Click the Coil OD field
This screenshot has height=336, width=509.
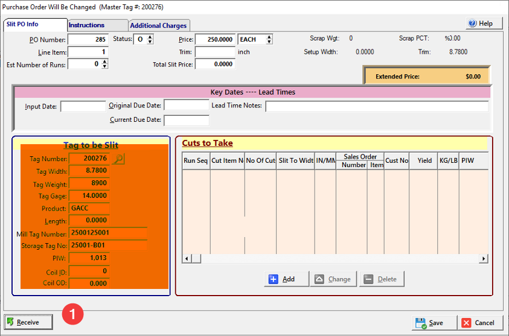click(x=89, y=283)
